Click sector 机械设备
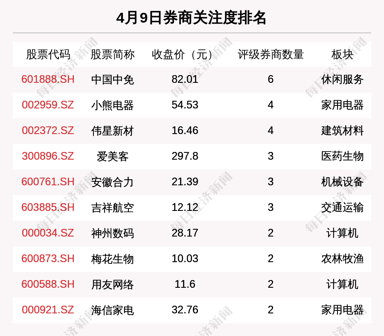The width and height of the screenshot is (384, 336). (342, 182)
